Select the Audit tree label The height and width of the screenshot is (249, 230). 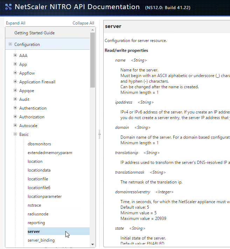[24, 99]
